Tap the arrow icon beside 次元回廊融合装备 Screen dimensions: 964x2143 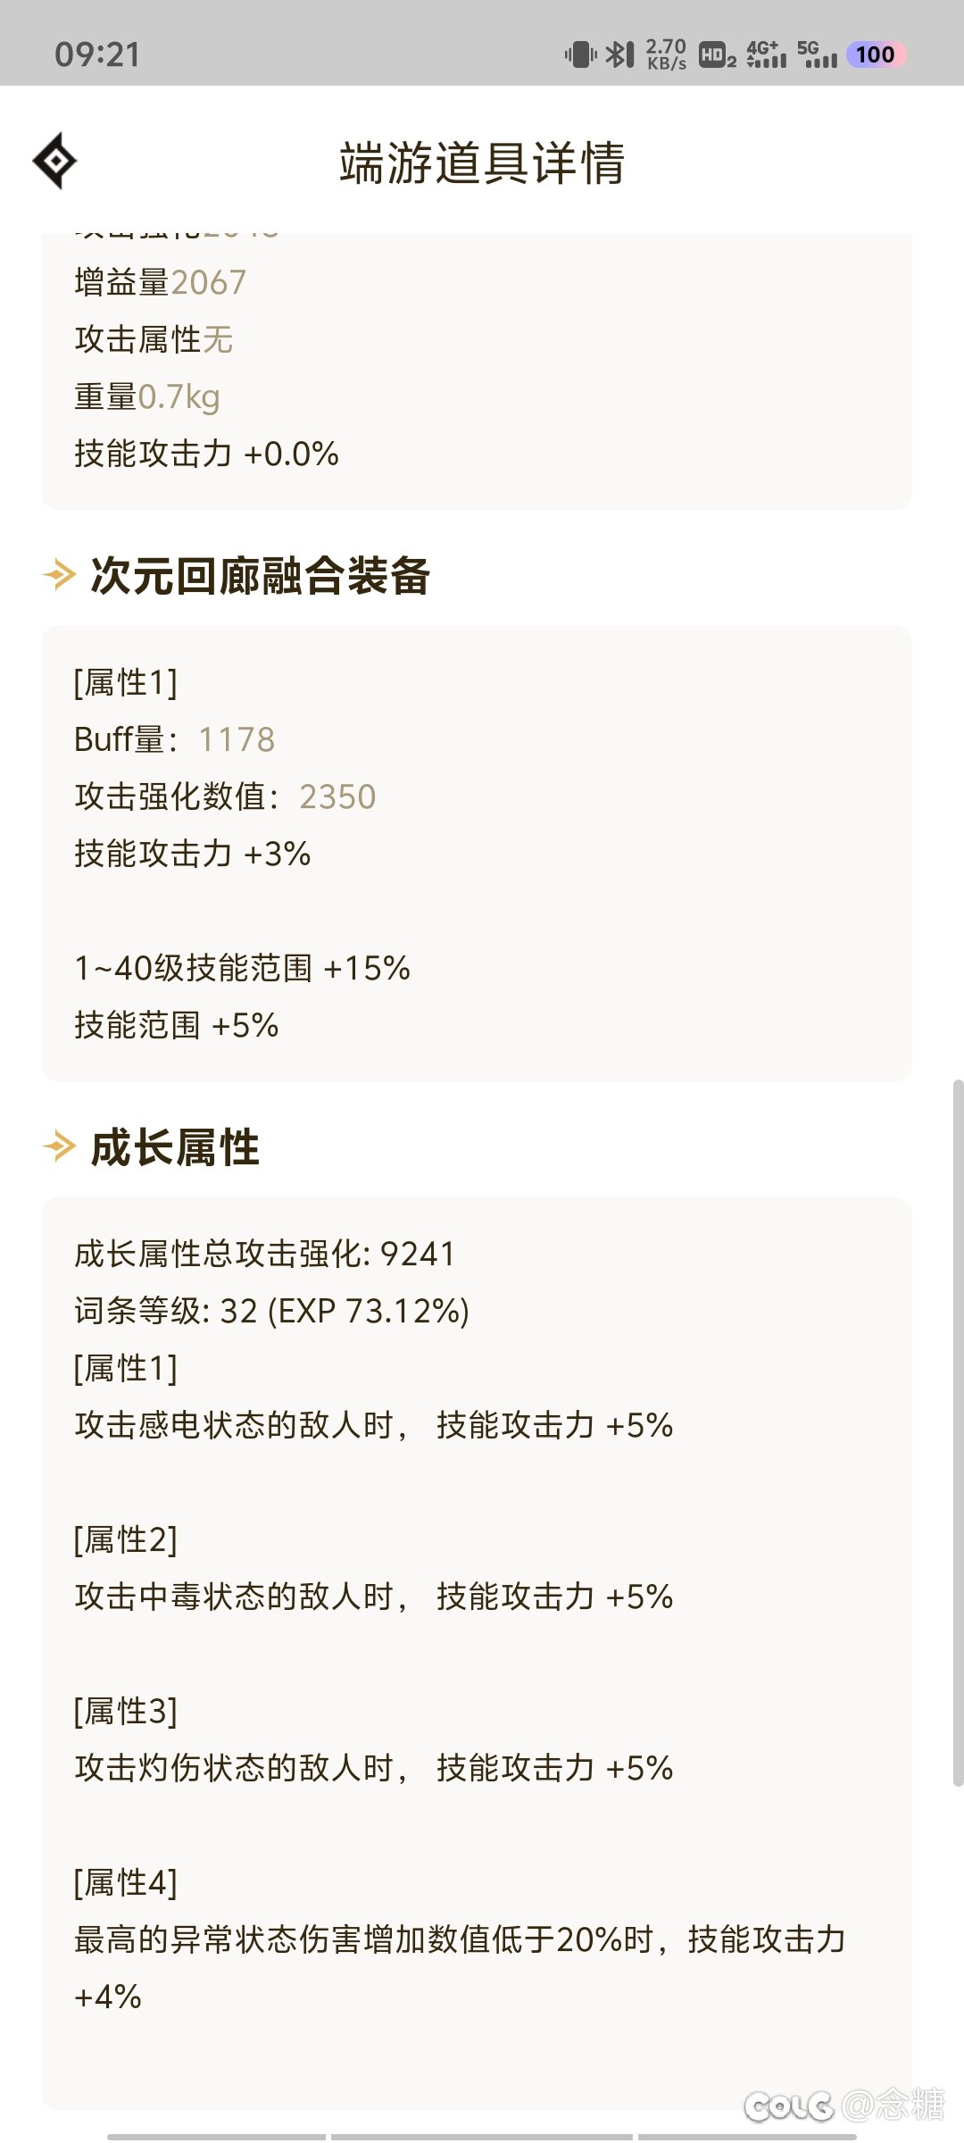coord(60,574)
